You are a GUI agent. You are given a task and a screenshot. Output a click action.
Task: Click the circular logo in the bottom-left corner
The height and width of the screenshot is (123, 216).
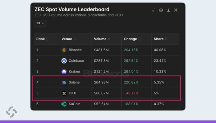[11, 112]
